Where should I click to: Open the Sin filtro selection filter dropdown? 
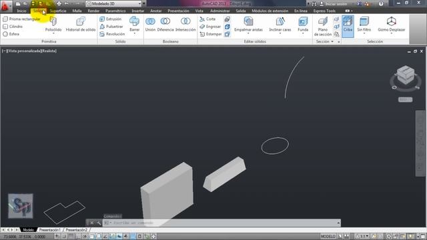tap(364, 33)
